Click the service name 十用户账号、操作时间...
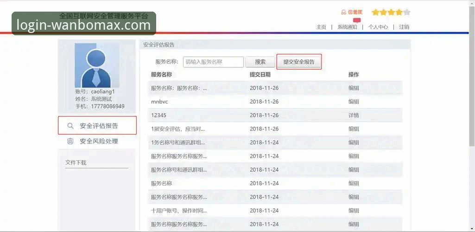Image resolution: width=475 pixels, height=232 pixels. [179, 211]
